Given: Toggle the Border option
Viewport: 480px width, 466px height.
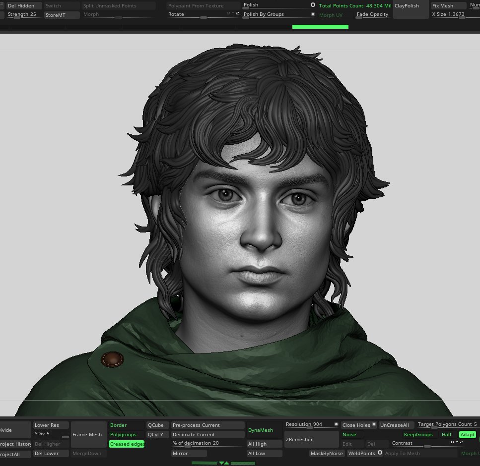Looking at the screenshot, I should tap(127, 425).
